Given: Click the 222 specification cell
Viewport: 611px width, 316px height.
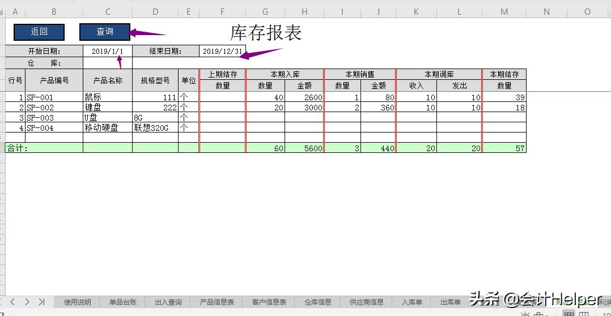Looking at the screenshot, I should [155, 108].
